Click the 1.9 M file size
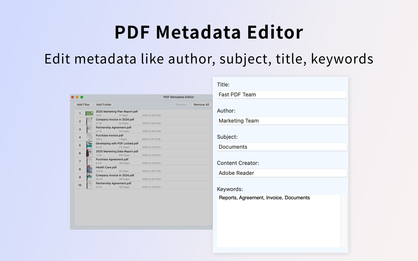The image size is (418, 261). tap(99, 115)
